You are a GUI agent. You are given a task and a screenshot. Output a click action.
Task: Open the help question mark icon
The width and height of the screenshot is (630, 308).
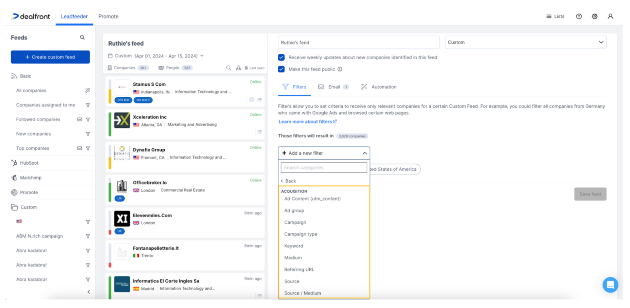coord(579,16)
